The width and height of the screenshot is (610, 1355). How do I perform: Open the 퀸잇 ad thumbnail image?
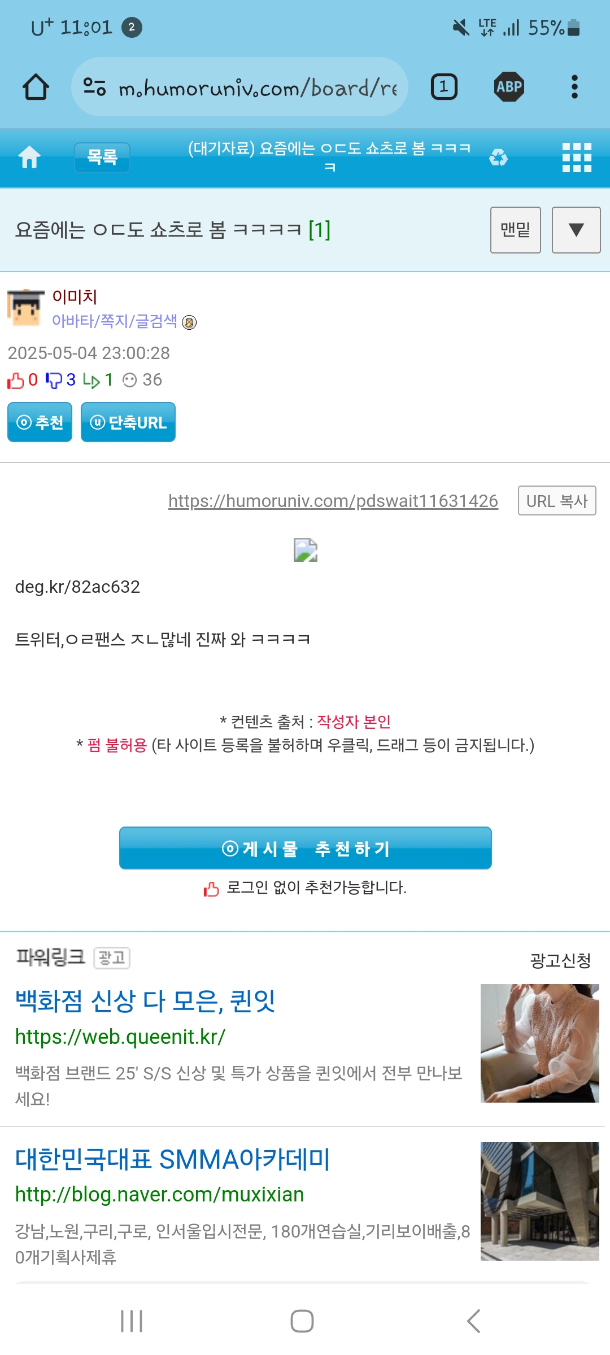540,1043
